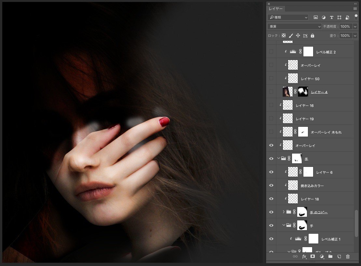Viewport: 361px width, 266px height.
Task: Click the layers list vertical scrollbar
Action: [356, 223]
